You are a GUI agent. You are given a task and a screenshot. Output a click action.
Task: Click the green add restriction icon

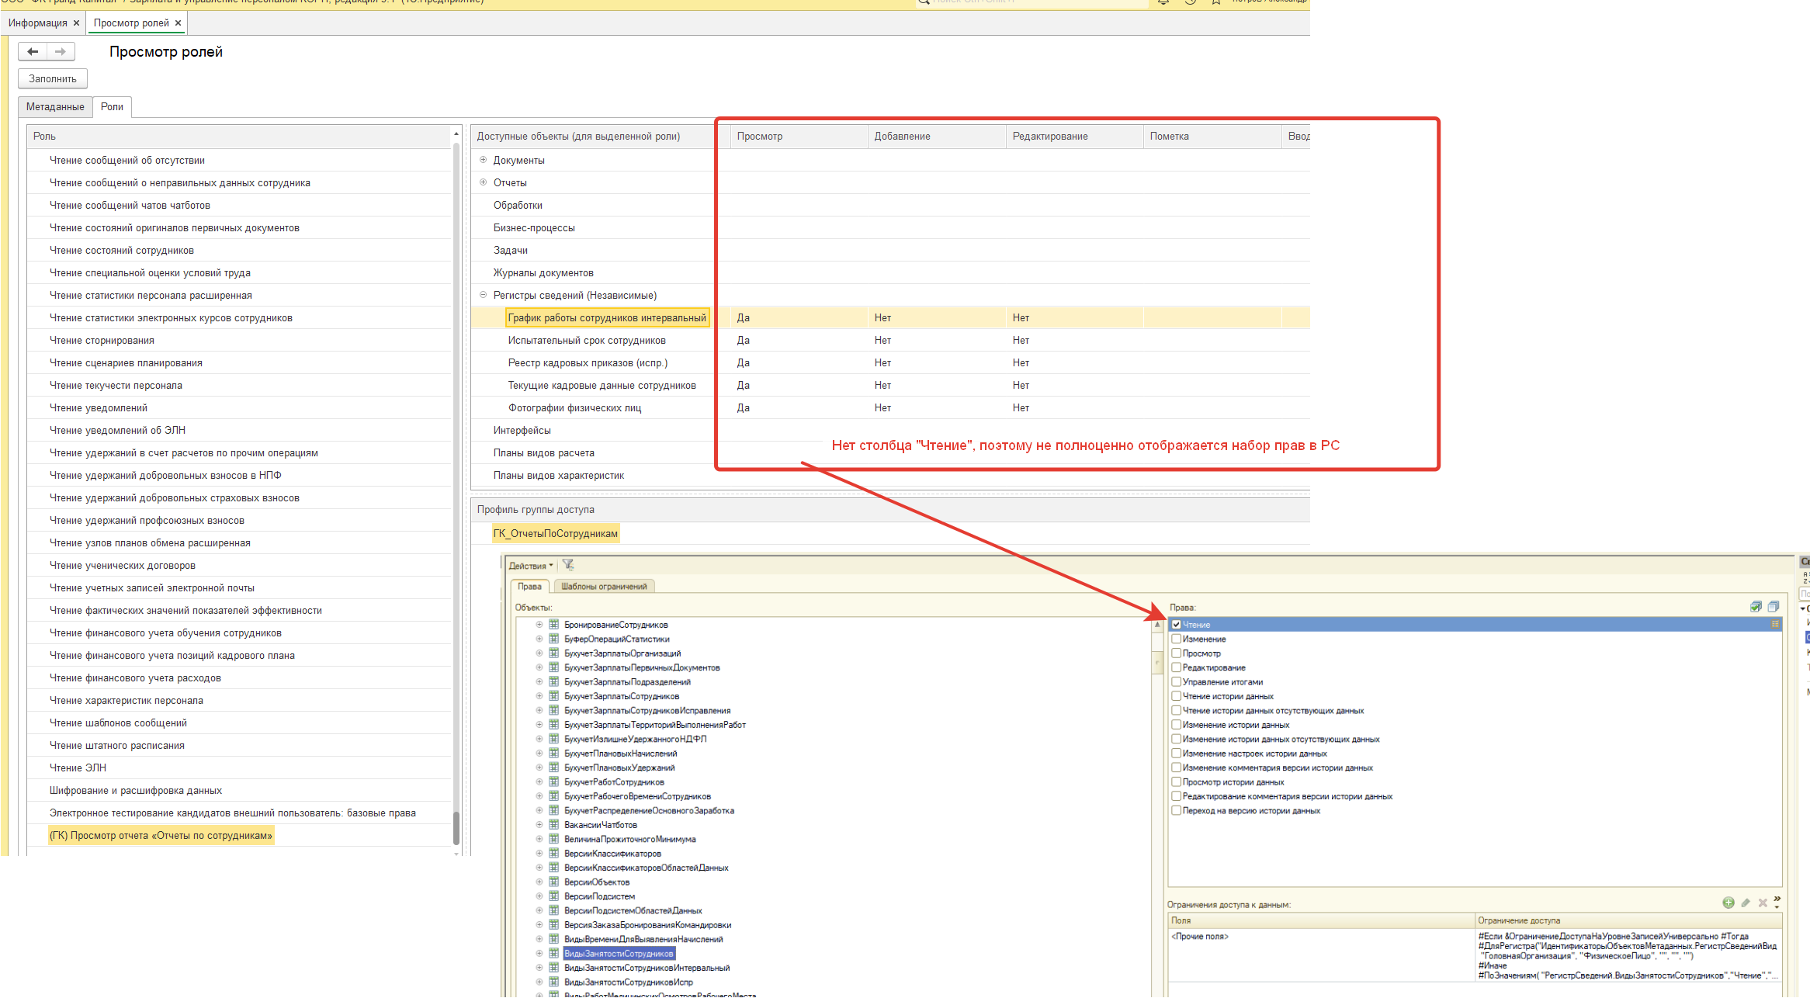(1729, 903)
